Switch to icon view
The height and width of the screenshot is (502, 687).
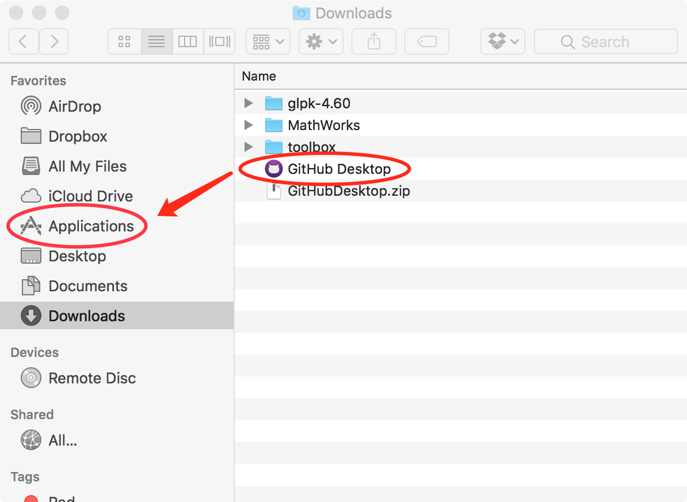(124, 41)
